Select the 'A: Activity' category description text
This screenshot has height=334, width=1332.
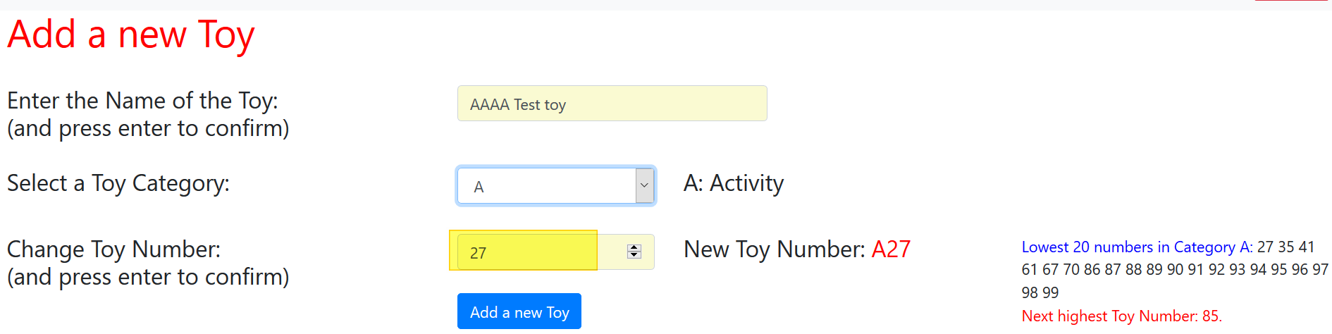[733, 183]
